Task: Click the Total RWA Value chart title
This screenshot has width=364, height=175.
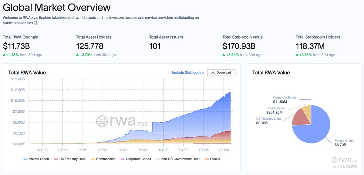Action: point(27,73)
